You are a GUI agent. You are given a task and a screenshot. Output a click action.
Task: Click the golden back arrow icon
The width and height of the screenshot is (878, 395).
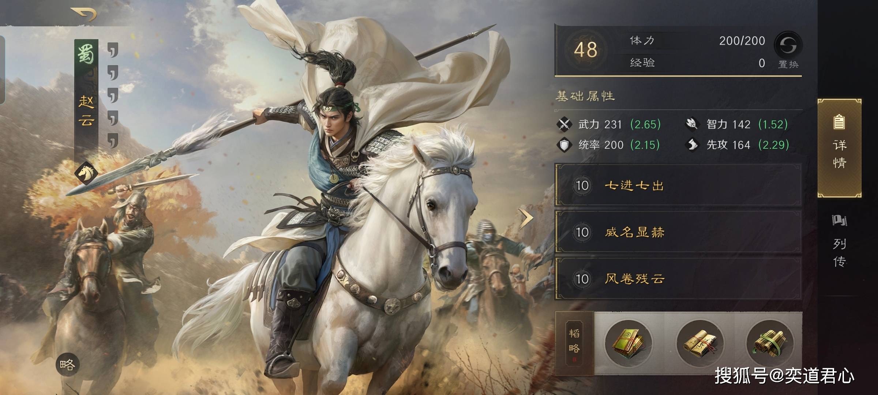84,14
